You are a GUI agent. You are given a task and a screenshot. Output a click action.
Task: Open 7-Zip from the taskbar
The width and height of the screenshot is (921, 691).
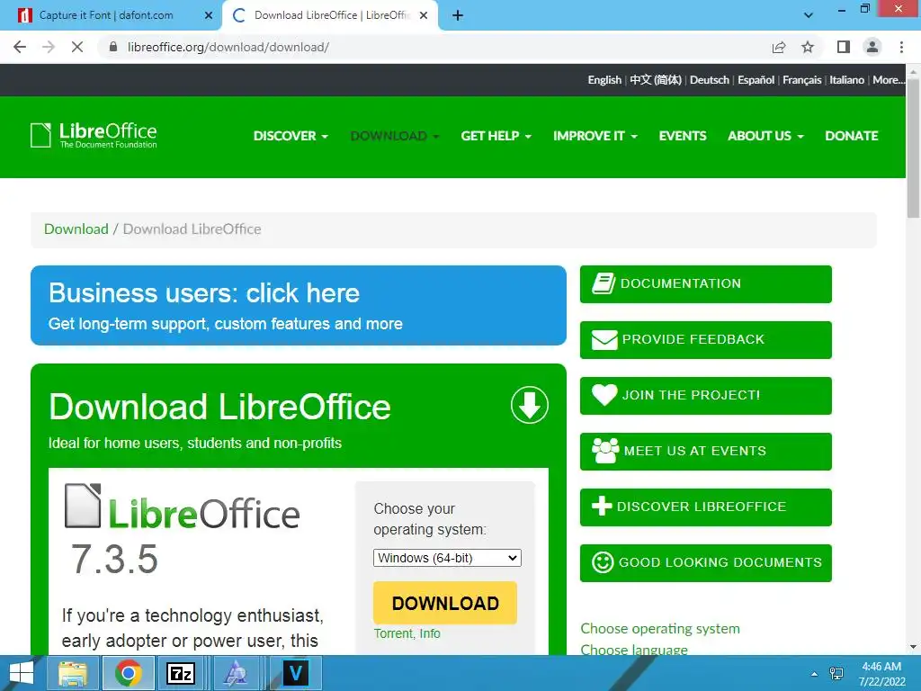[x=181, y=673]
